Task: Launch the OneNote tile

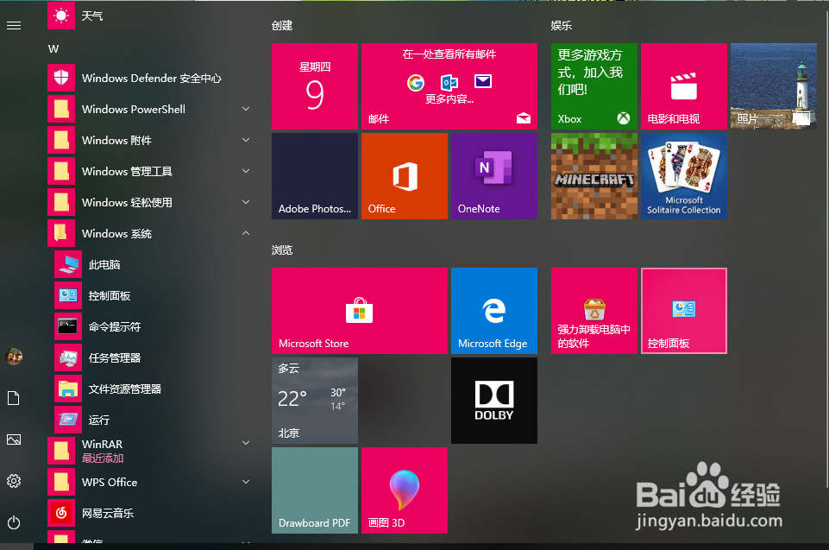Action: pos(494,176)
